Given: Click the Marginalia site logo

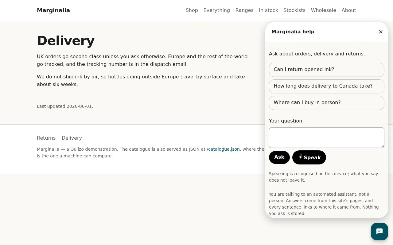Looking at the screenshot, I should click(53, 10).
